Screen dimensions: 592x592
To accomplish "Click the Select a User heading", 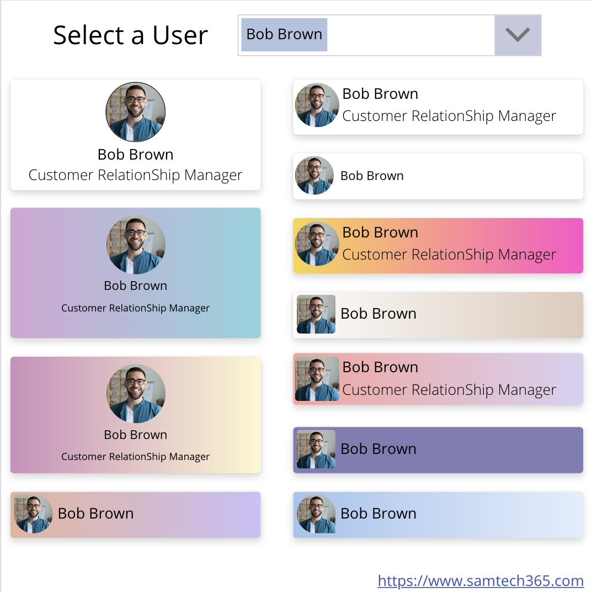I will click(x=130, y=34).
